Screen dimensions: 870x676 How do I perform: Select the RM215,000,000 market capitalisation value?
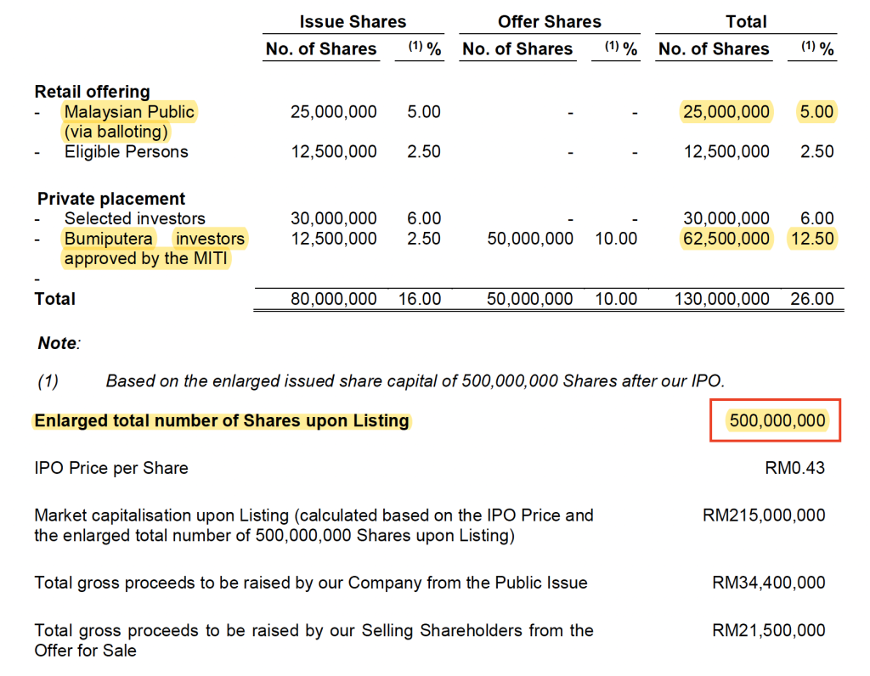(764, 515)
